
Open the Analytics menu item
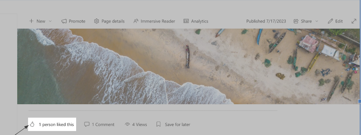coord(199,21)
